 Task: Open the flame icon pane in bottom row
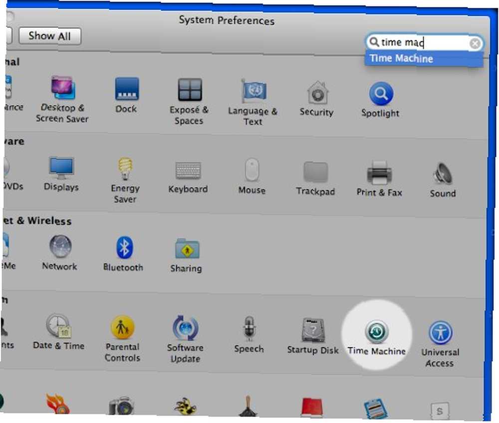57,404
